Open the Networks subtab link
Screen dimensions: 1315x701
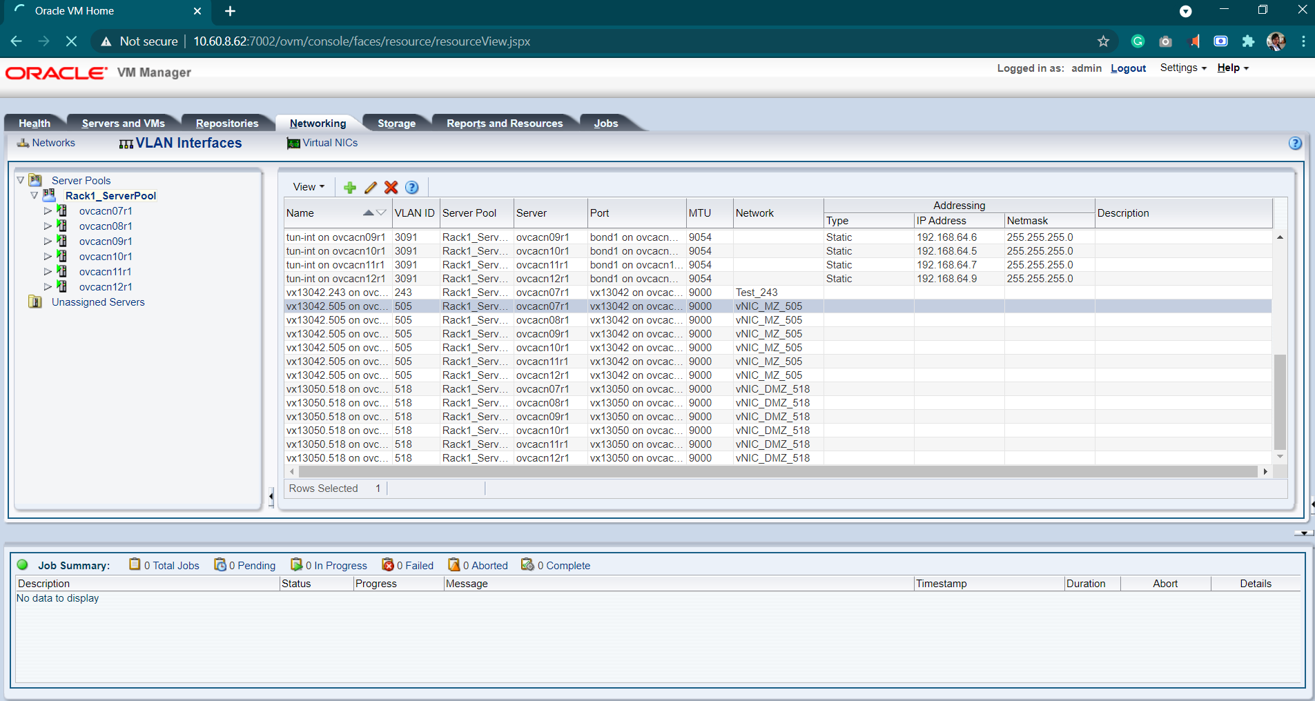[x=53, y=143]
